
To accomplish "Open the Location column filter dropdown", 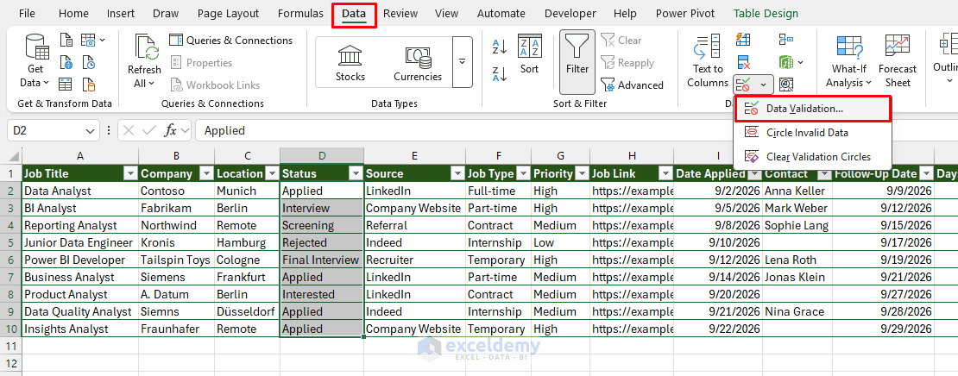I will pyautogui.click(x=272, y=174).
